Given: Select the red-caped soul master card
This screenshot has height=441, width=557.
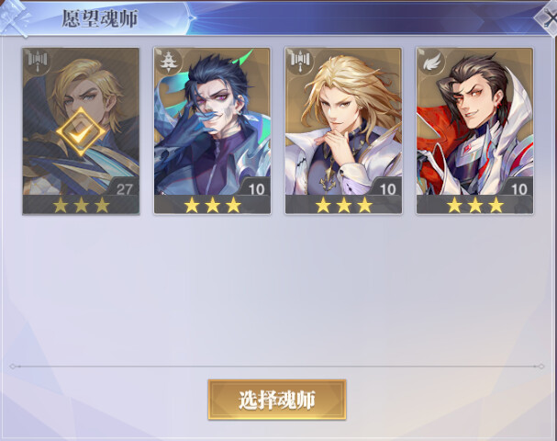Looking at the screenshot, I should tap(475, 130).
